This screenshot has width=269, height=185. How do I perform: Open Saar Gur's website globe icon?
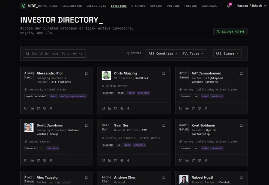point(122,160)
